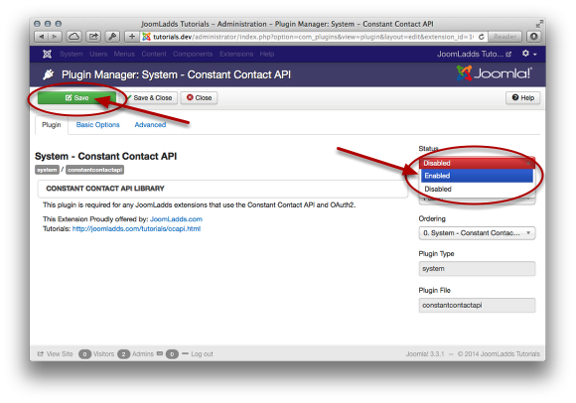The height and width of the screenshot is (403, 576).
Task: Click the Help button in toolbar
Action: coord(523,97)
